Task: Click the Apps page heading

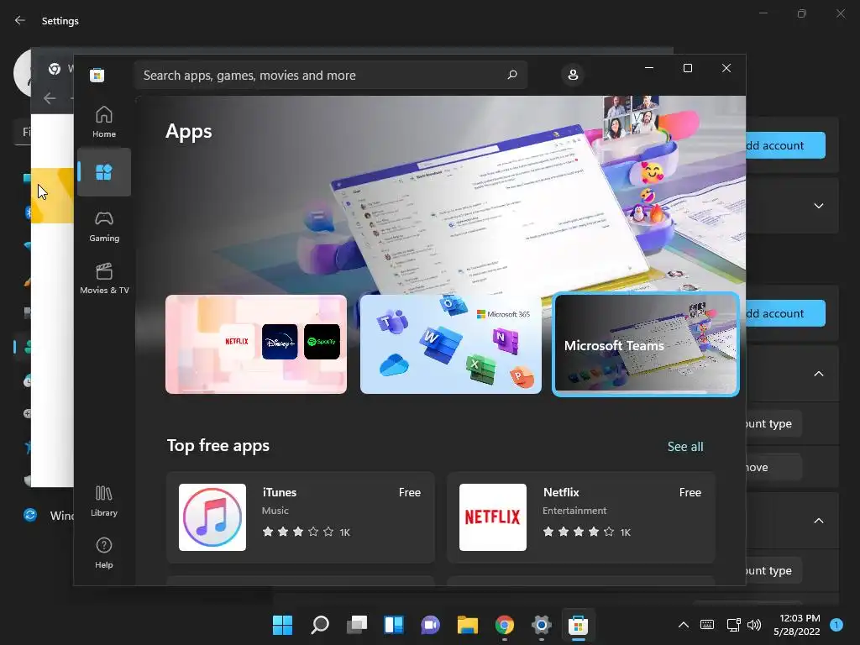Action: coord(189,132)
